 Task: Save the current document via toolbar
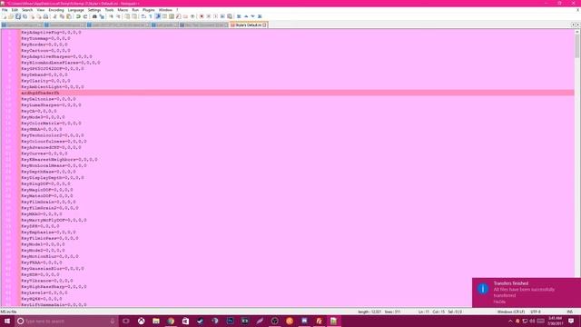coord(18,16)
